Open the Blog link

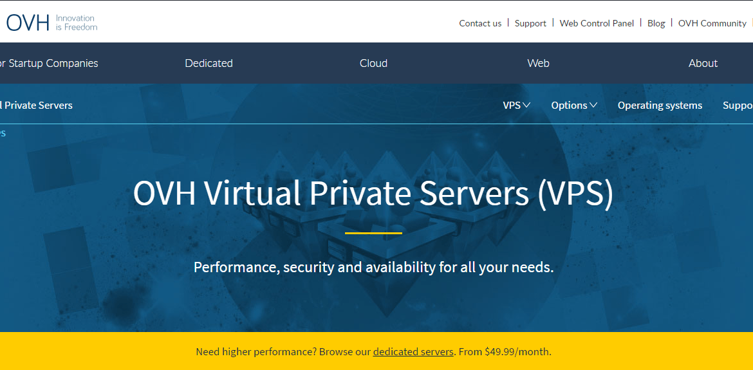coord(656,23)
